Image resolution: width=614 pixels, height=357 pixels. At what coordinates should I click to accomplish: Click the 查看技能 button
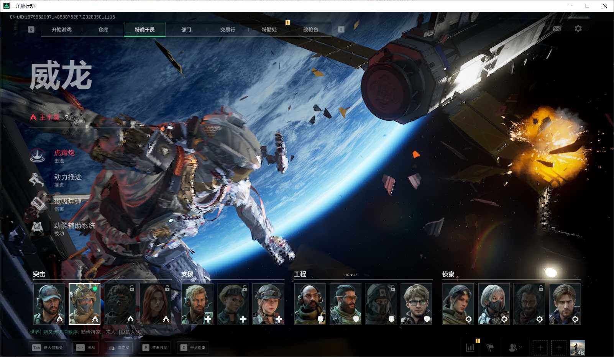point(155,348)
